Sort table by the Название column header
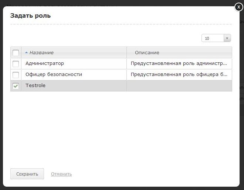Viewport: 244px width, 190px height. 41,53
